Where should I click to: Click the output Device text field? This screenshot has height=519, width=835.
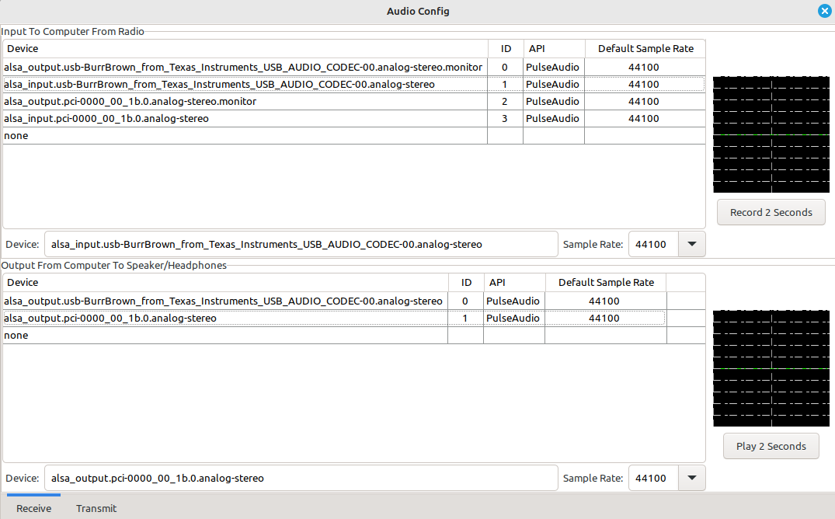[x=301, y=478]
